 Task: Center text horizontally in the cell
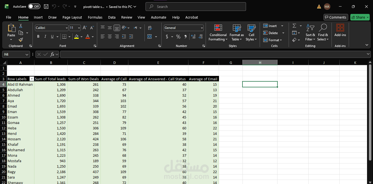click(x=110, y=37)
